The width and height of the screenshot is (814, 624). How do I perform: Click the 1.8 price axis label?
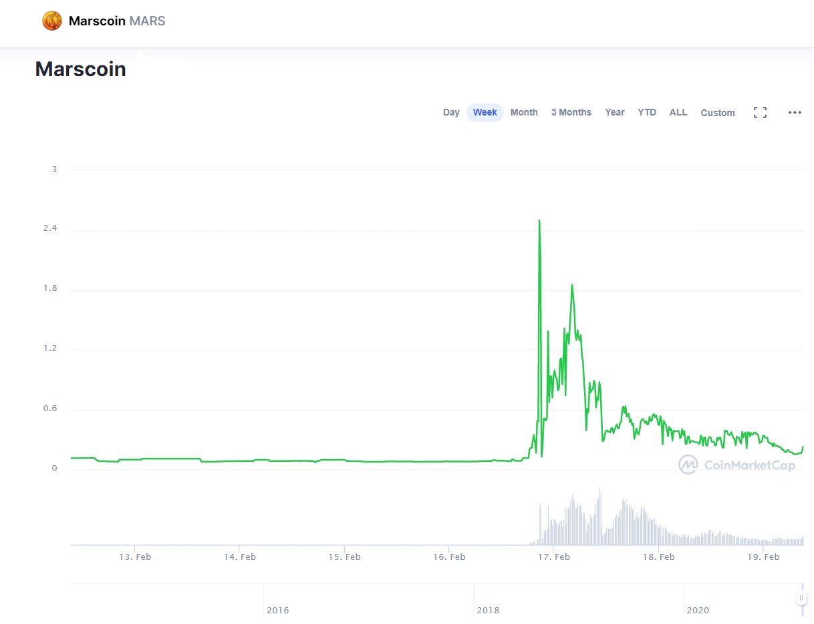click(x=50, y=288)
